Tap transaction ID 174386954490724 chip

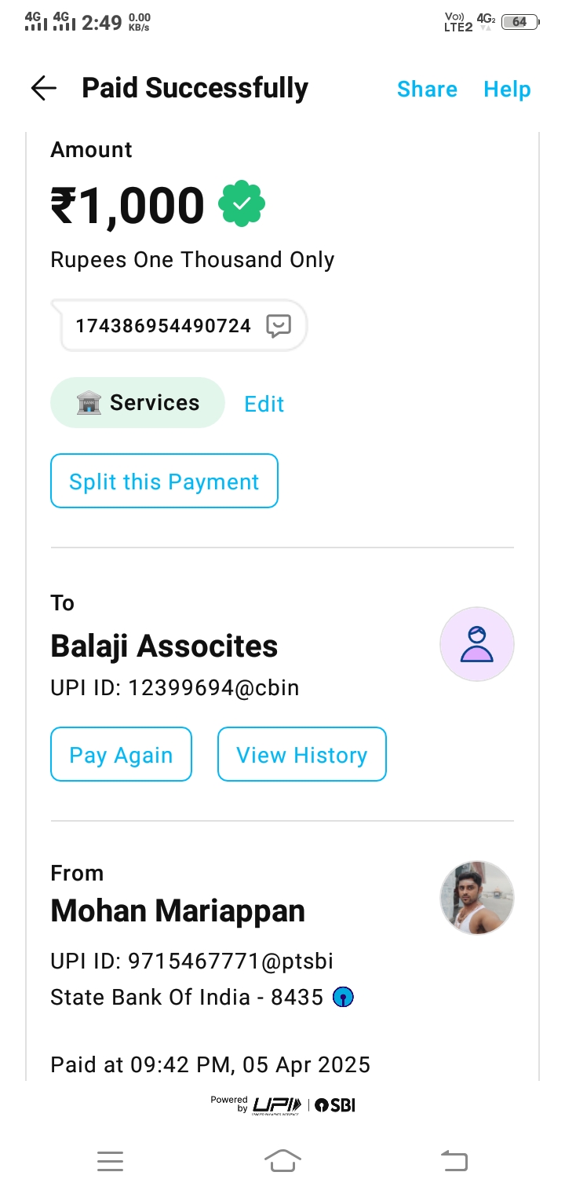163,326
